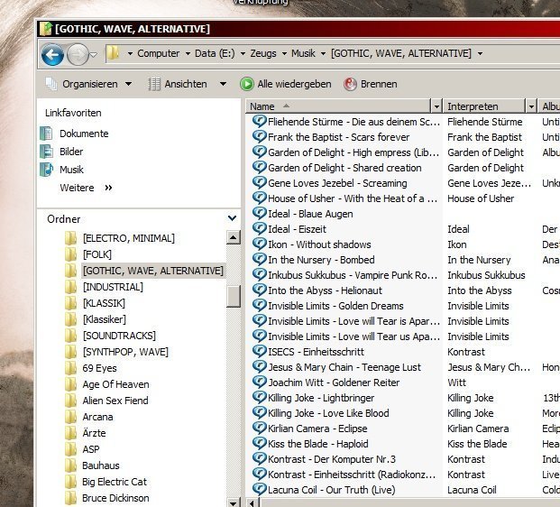Select [FOLK] folder in tree

click(x=97, y=254)
